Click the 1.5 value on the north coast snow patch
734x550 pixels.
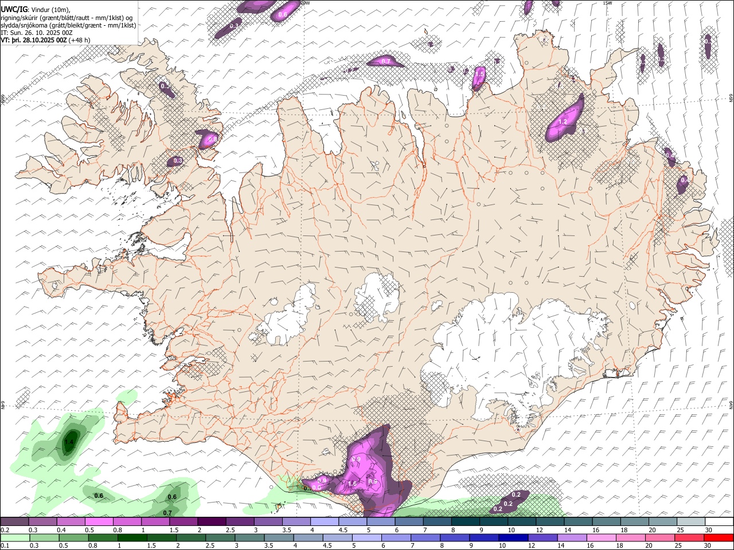click(x=480, y=74)
